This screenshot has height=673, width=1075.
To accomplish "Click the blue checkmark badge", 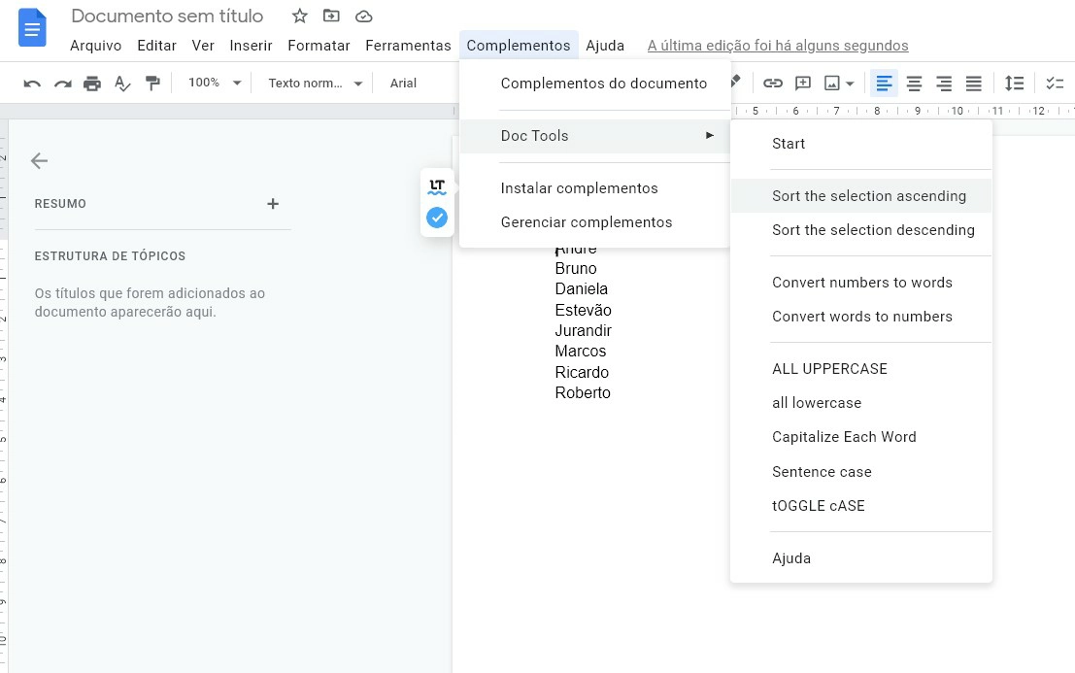I will [437, 218].
